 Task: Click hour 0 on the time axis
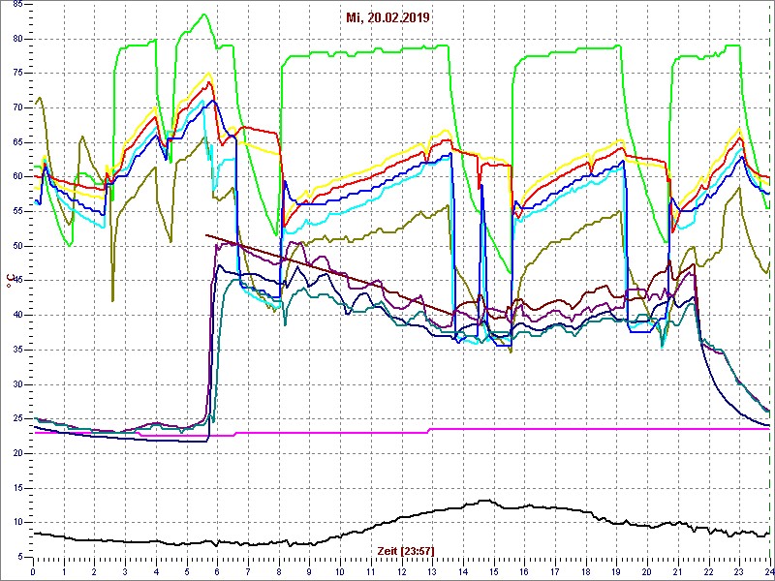pyautogui.click(x=33, y=571)
